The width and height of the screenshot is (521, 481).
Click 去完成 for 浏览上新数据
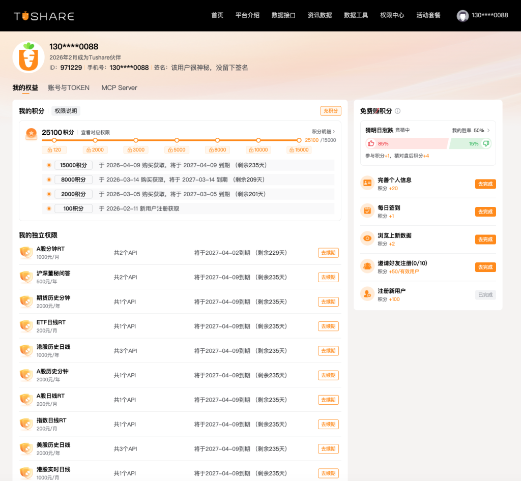[x=485, y=239]
